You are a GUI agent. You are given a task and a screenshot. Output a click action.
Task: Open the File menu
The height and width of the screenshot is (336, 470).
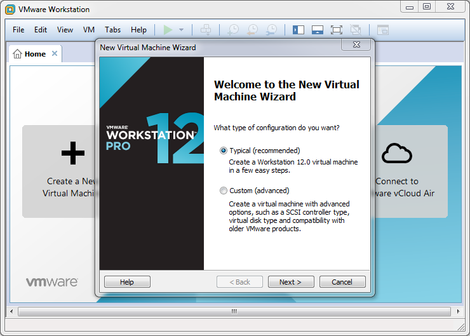pyautogui.click(x=18, y=30)
